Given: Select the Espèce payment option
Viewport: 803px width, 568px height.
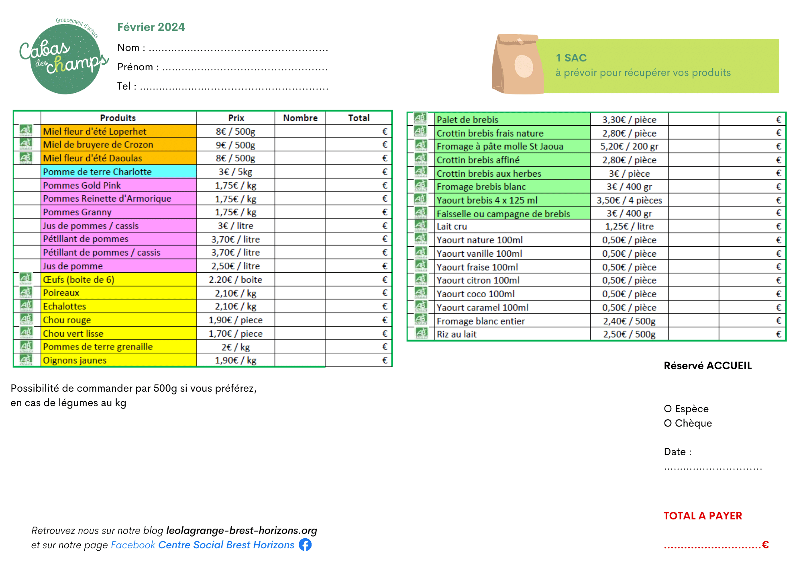Looking at the screenshot, I should click(x=668, y=409).
